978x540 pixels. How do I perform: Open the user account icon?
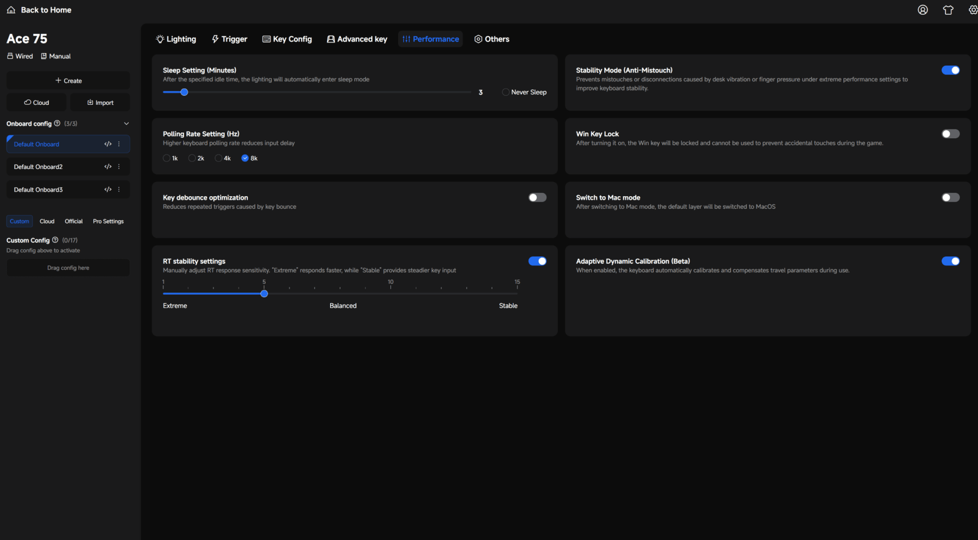(x=923, y=10)
